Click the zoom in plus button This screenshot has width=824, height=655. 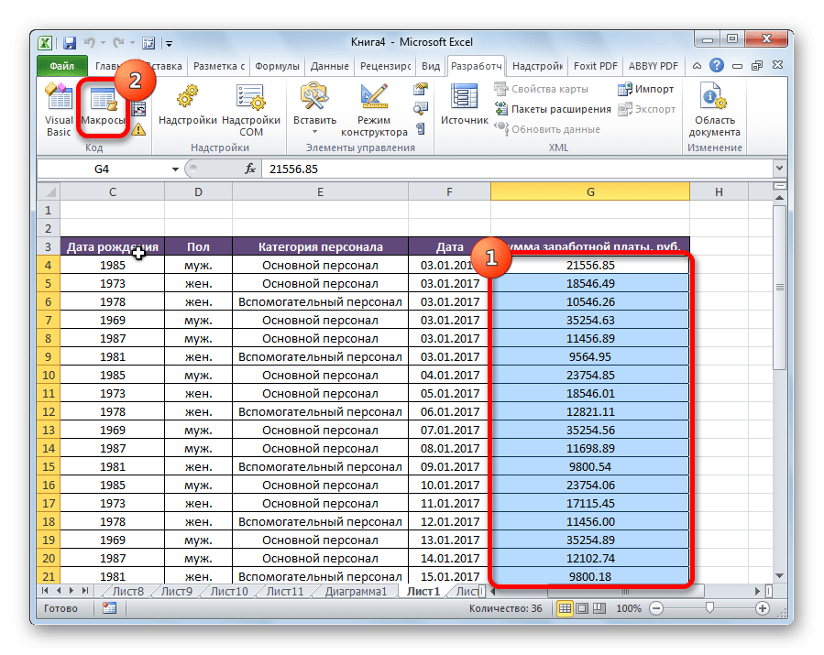point(762,608)
